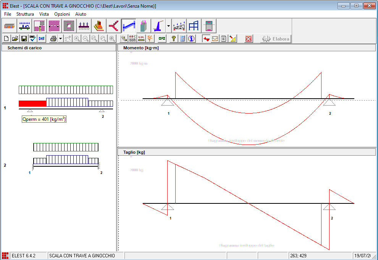This screenshot has height=260, width=378.
Task: Click the INI settings checkmark icon
Action: (x=32, y=39)
